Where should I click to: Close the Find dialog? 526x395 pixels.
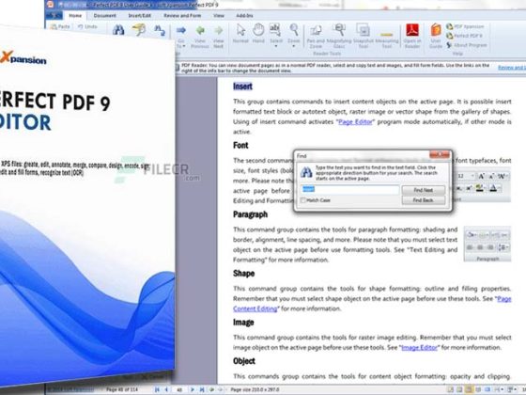pyautogui.click(x=440, y=155)
